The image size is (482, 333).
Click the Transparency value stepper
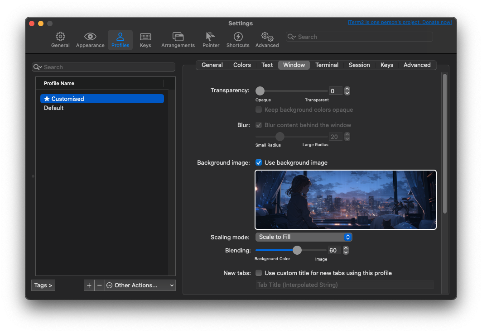tap(347, 91)
